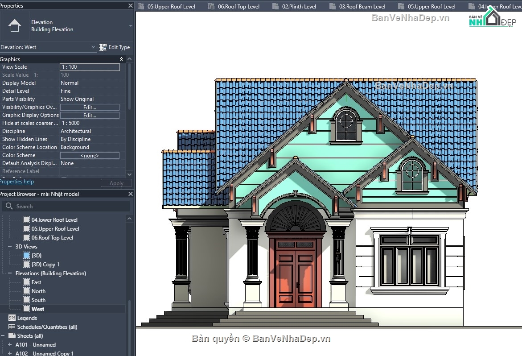Open the North elevation view

[38, 291]
